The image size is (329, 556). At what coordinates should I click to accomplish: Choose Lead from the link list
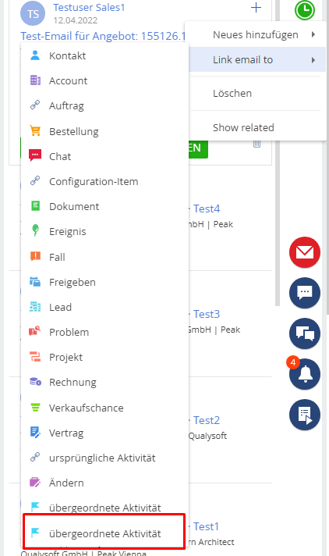(104, 307)
